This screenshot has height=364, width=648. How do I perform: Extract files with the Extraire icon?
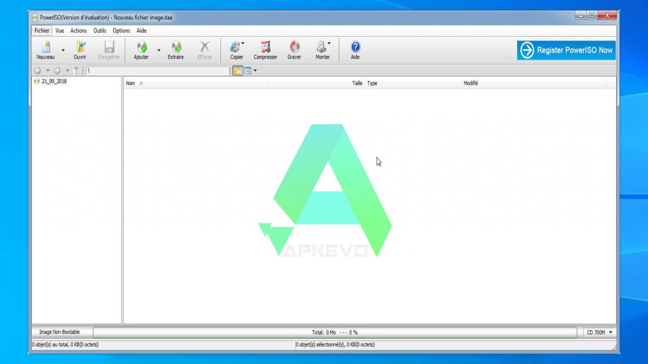tap(176, 47)
